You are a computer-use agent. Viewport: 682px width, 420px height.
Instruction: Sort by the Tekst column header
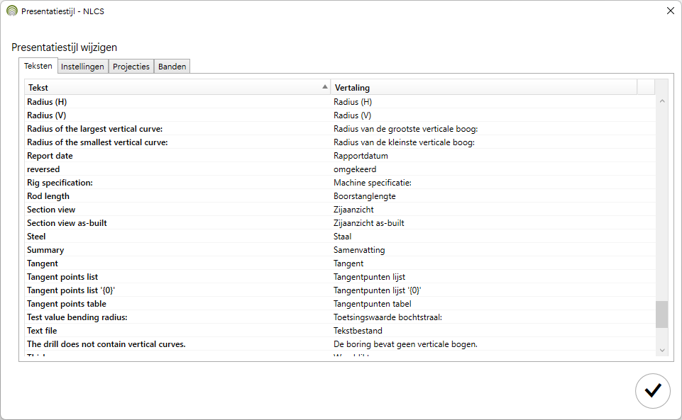[177, 87]
